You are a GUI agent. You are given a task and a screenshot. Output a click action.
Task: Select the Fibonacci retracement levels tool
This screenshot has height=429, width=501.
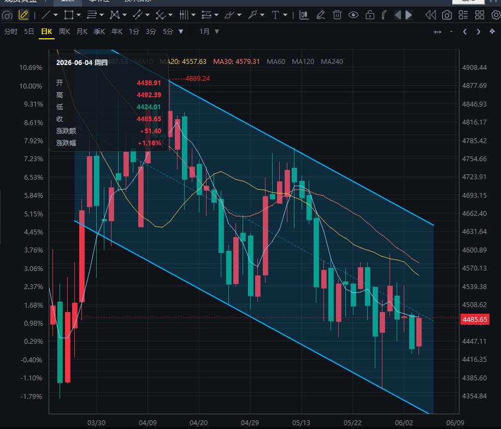tap(207, 15)
